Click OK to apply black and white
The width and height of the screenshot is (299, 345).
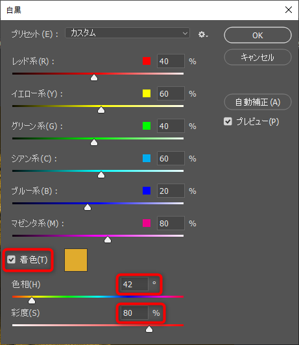257,35
